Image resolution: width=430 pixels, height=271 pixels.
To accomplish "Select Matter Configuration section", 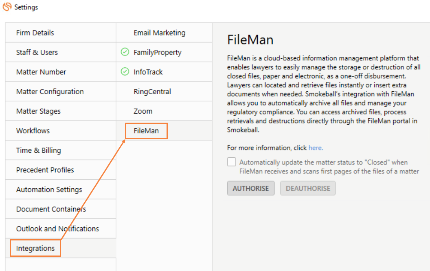I will coord(61,91).
